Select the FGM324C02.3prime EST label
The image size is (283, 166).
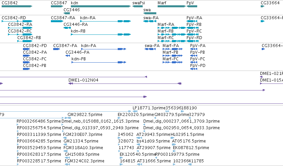84,161
